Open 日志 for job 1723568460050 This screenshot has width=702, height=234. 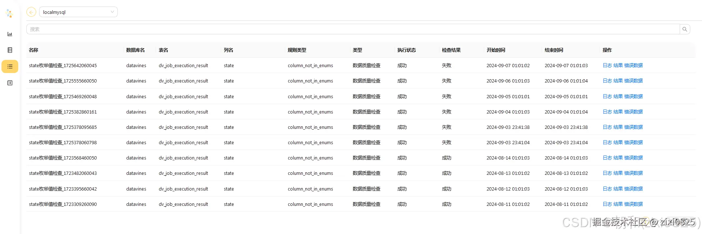[607, 158]
